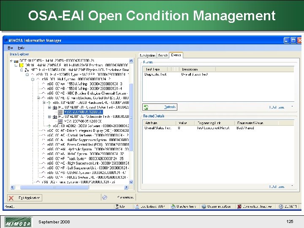Image resolution: width=304 pixels, height=228 pixels.
Task: Click the Total Items link below the Events table
Action: [277, 107]
